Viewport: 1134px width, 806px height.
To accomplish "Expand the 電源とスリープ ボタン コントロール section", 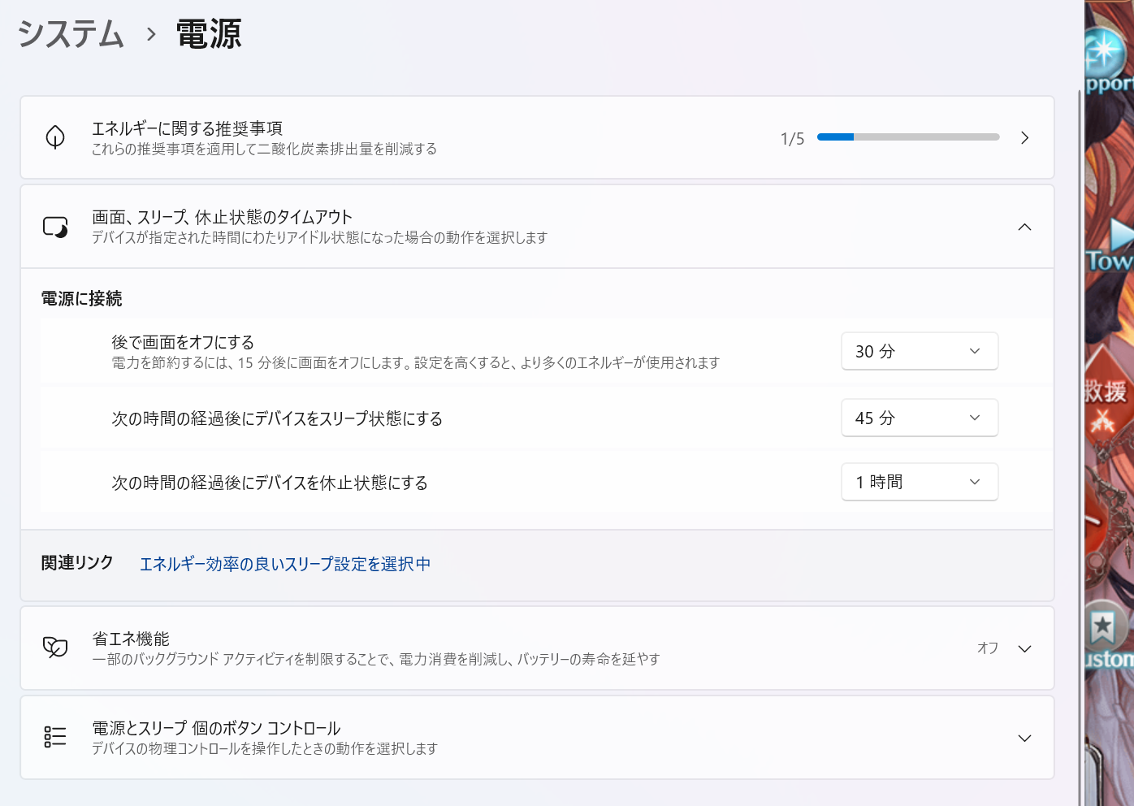I will pos(1024,738).
